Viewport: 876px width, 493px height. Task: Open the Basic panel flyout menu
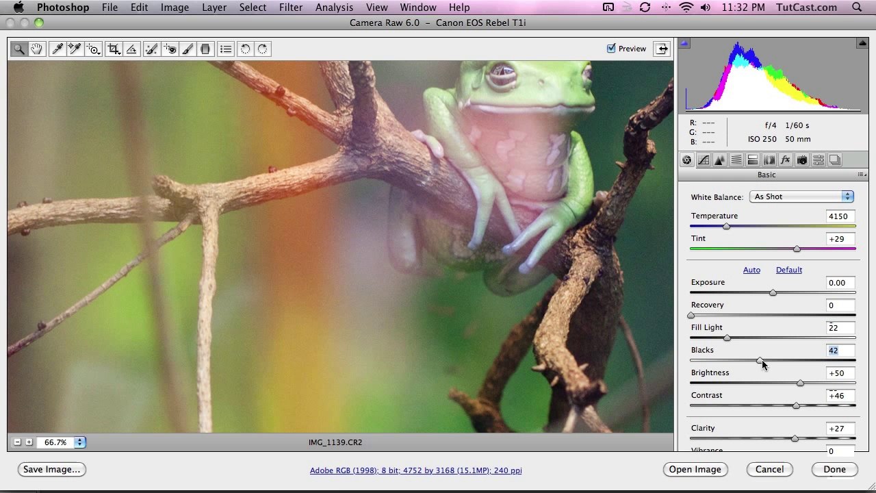pos(862,175)
